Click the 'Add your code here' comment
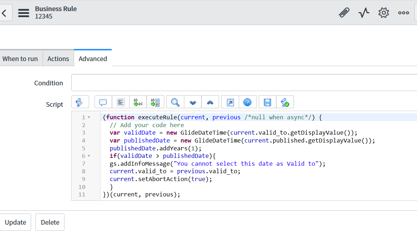Image resolution: width=417 pixels, height=235 pixels. point(147,125)
